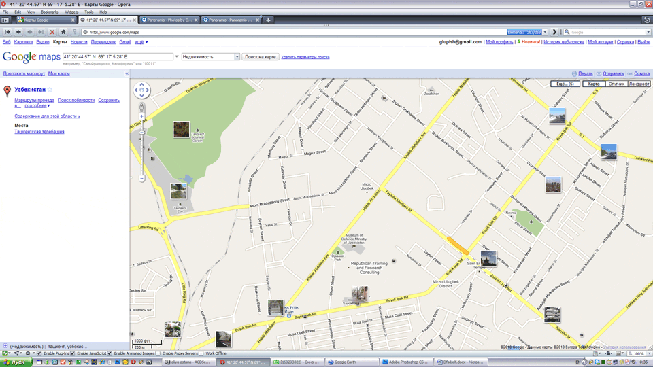
Task: Open the Ещё... (5) layers button
Action: 565,84
